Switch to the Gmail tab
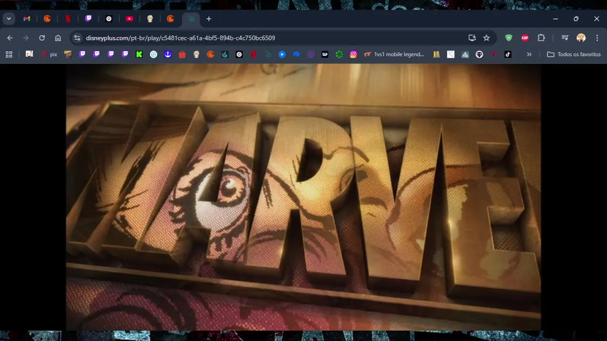Viewport: 607px width, 341px height. tap(27, 19)
